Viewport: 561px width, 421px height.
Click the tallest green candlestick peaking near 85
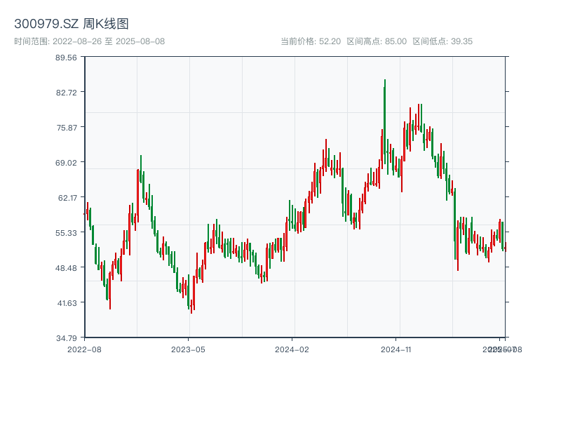pyautogui.click(x=384, y=121)
